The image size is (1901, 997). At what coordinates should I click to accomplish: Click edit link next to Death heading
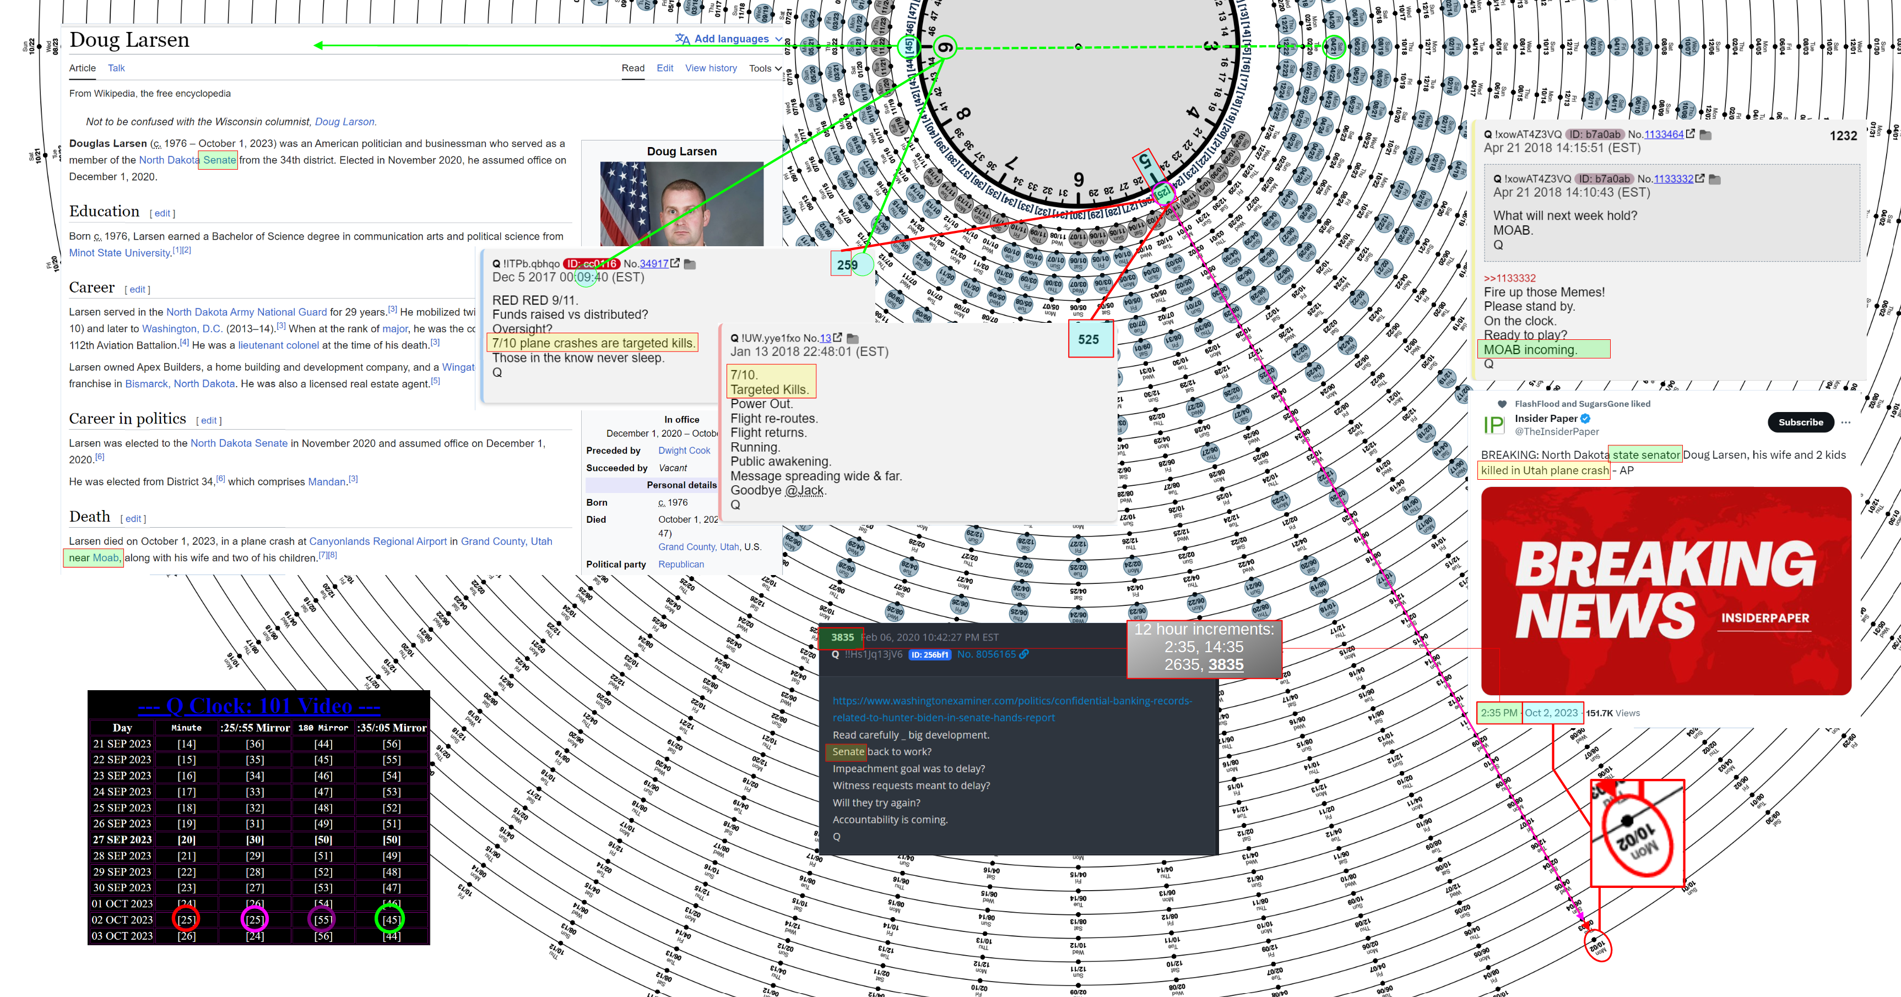pos(133,519)
